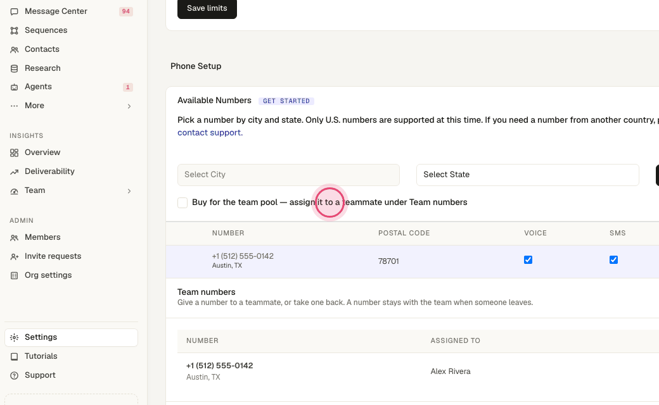
Task: Click the Research database icon
Action: (15, 68)
